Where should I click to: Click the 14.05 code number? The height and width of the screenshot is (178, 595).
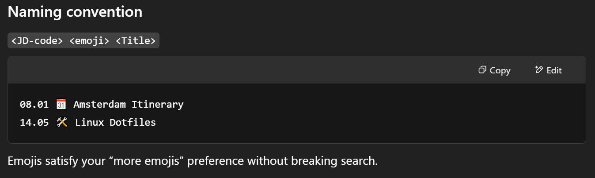pos(34,123)
